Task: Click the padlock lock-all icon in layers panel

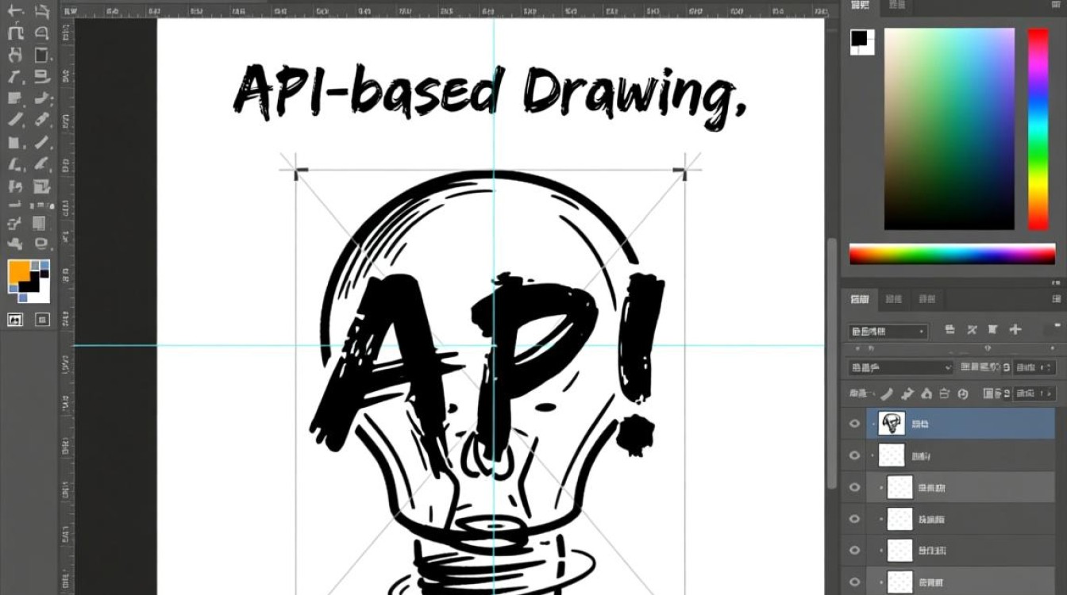Action: tap(945, 393)
